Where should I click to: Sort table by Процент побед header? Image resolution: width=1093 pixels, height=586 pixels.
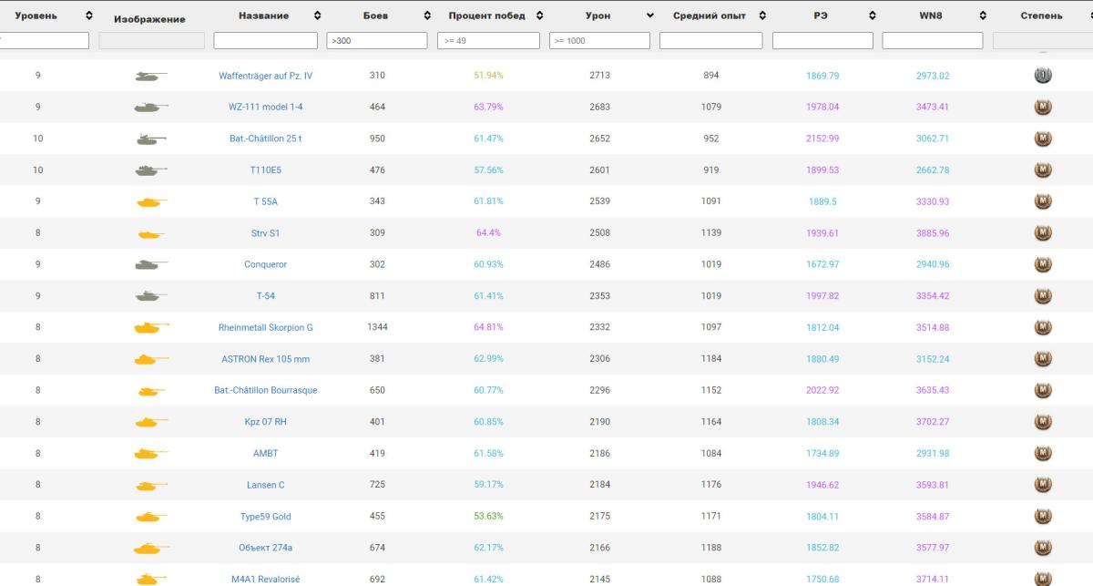(x=486, y=15)
